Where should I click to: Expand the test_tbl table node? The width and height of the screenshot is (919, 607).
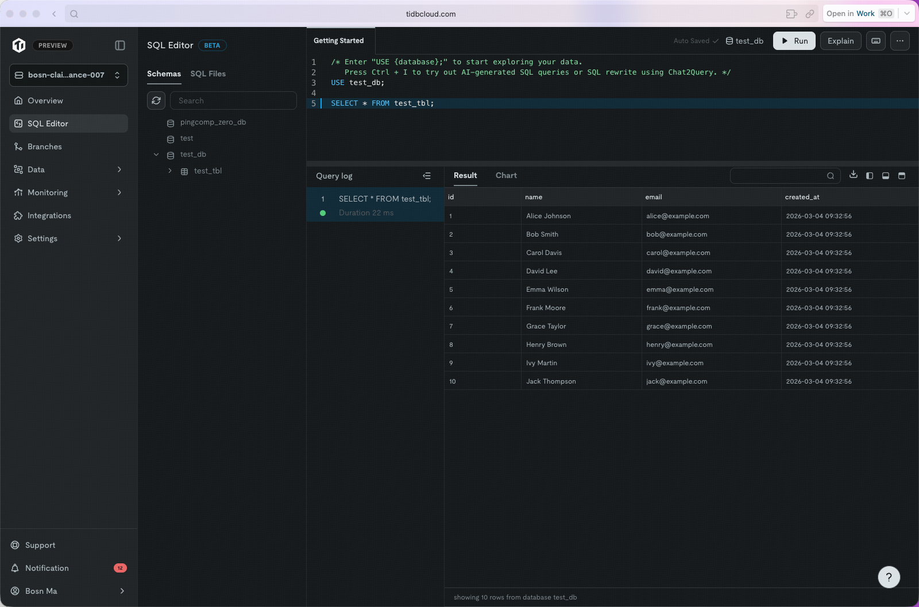click(170, 171)
